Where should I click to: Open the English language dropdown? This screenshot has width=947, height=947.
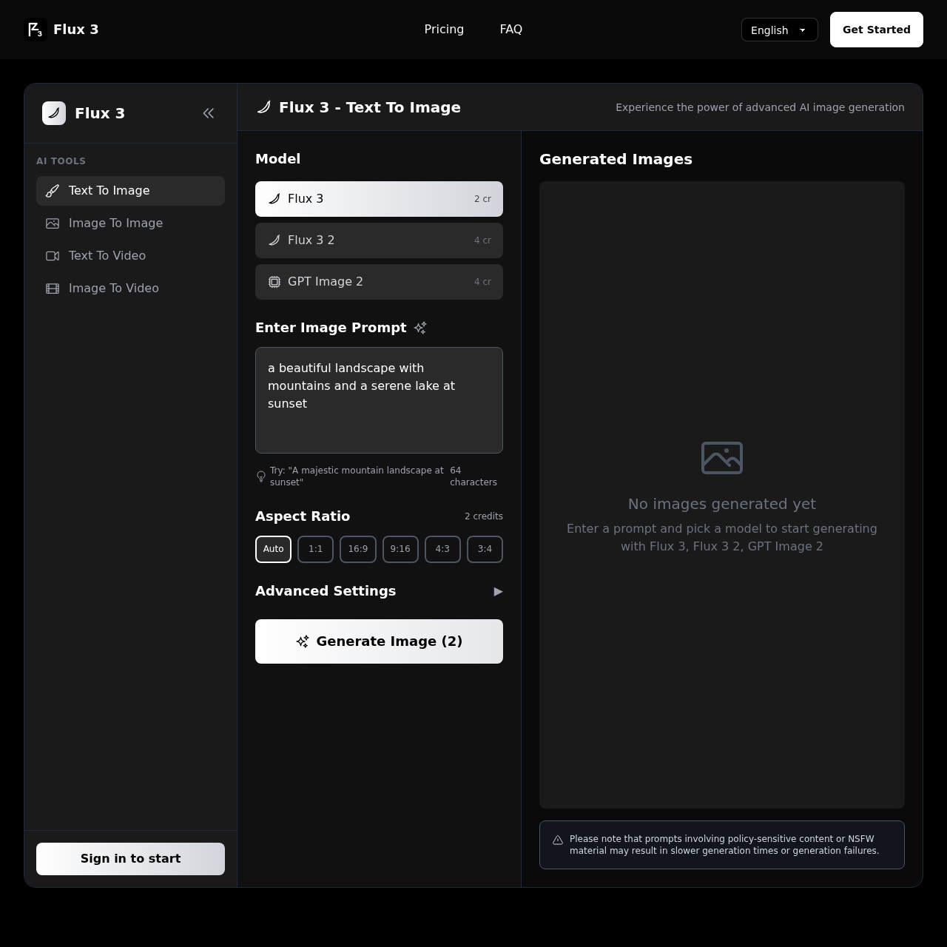point(780,30)
